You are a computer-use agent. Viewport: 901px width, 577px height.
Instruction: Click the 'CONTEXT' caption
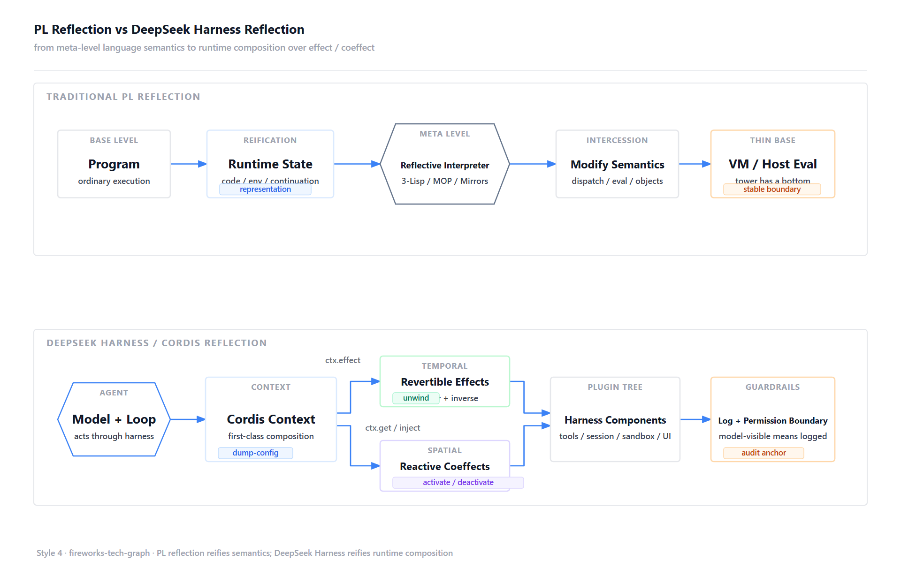pyautogui.click(x=271, y=387)
